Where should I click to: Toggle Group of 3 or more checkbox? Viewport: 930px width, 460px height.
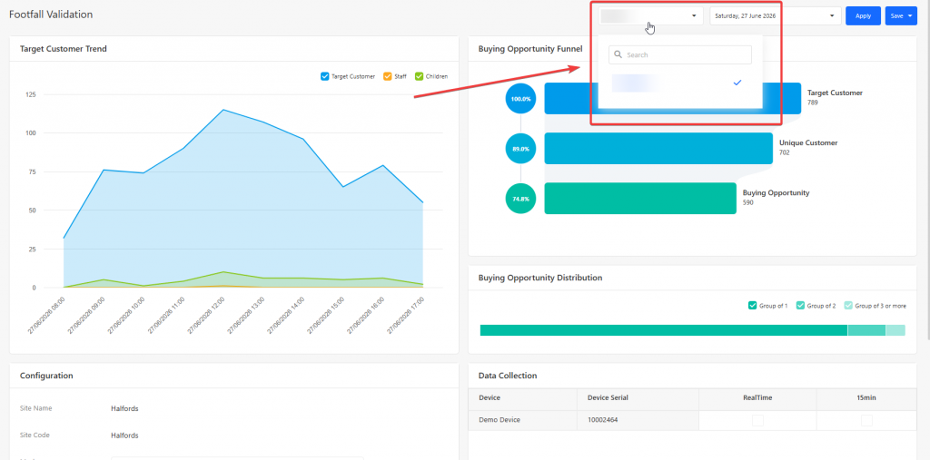pyautogui.click(x=848, y=306)
